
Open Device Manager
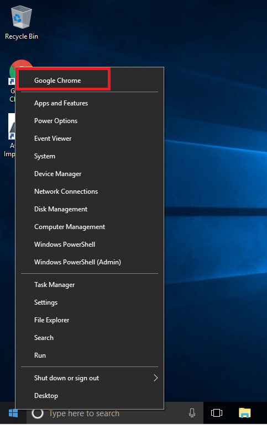(90, 174)
